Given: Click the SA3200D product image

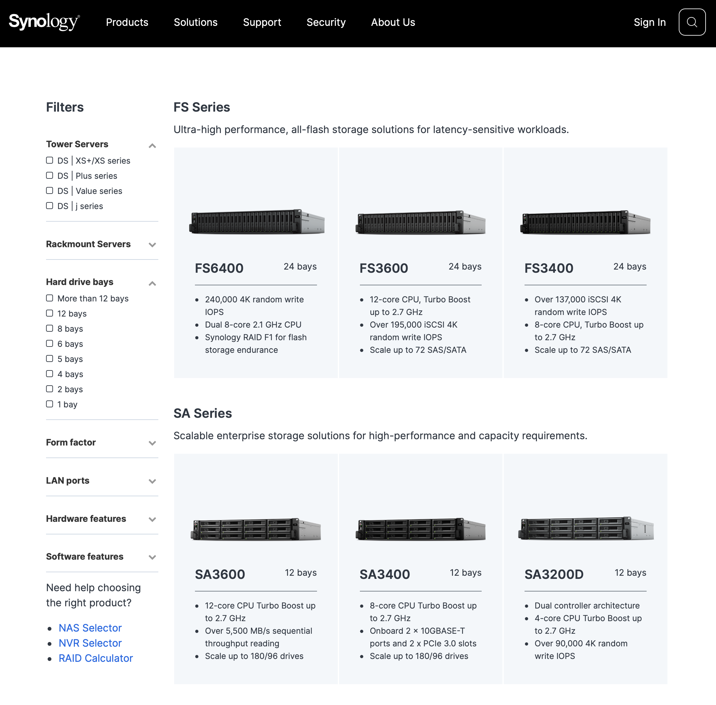Looking at the screenshot, I should (586, 528).
